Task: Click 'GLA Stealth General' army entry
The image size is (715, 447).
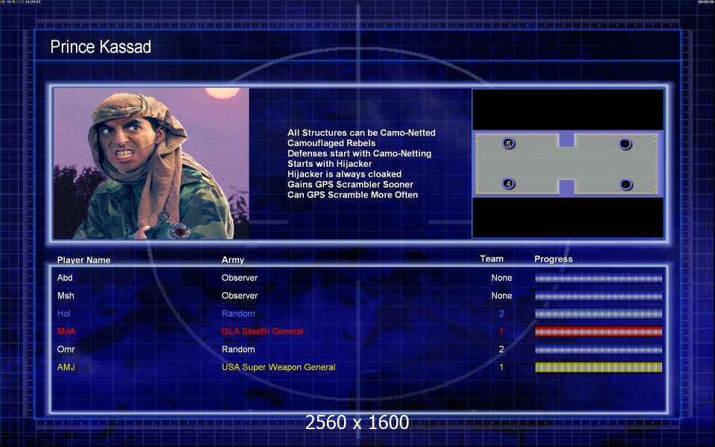Action: [262, 331]
